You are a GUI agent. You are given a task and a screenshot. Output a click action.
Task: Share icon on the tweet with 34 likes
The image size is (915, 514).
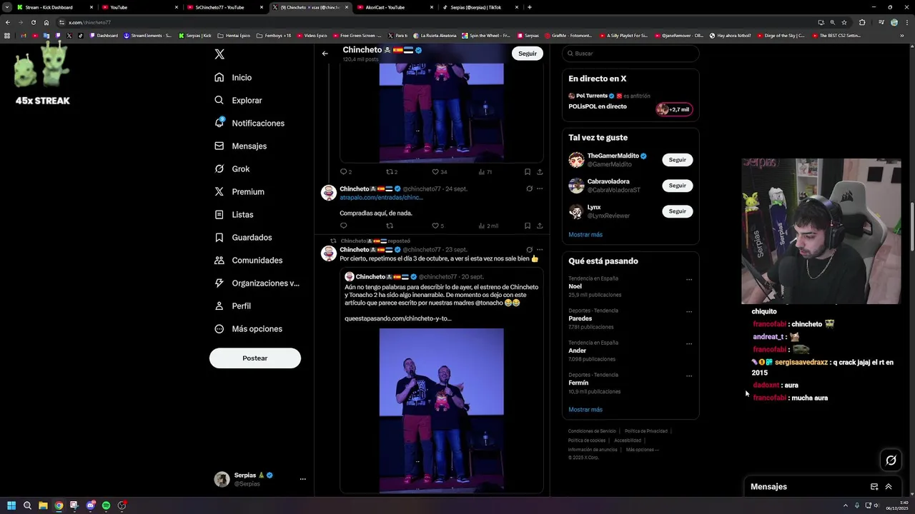[540, 171]
